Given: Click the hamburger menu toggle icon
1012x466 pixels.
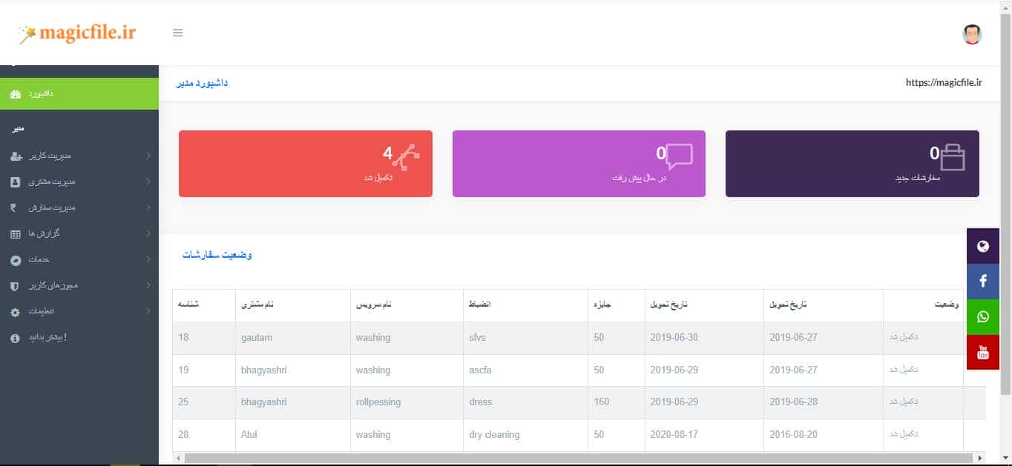Looking at the screenshot, I should (177, 33).
